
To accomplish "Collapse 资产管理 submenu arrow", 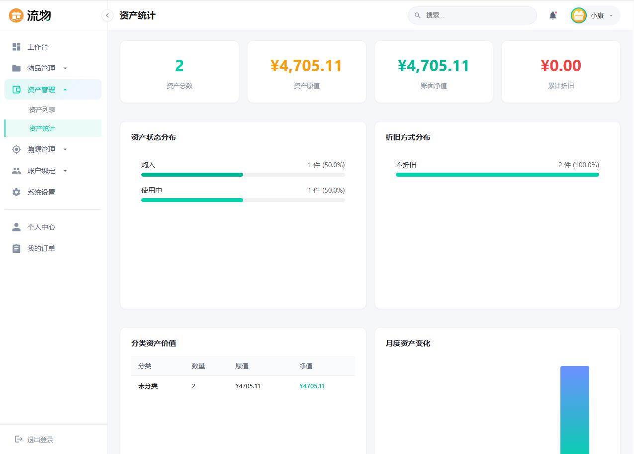I will [65, 90].
